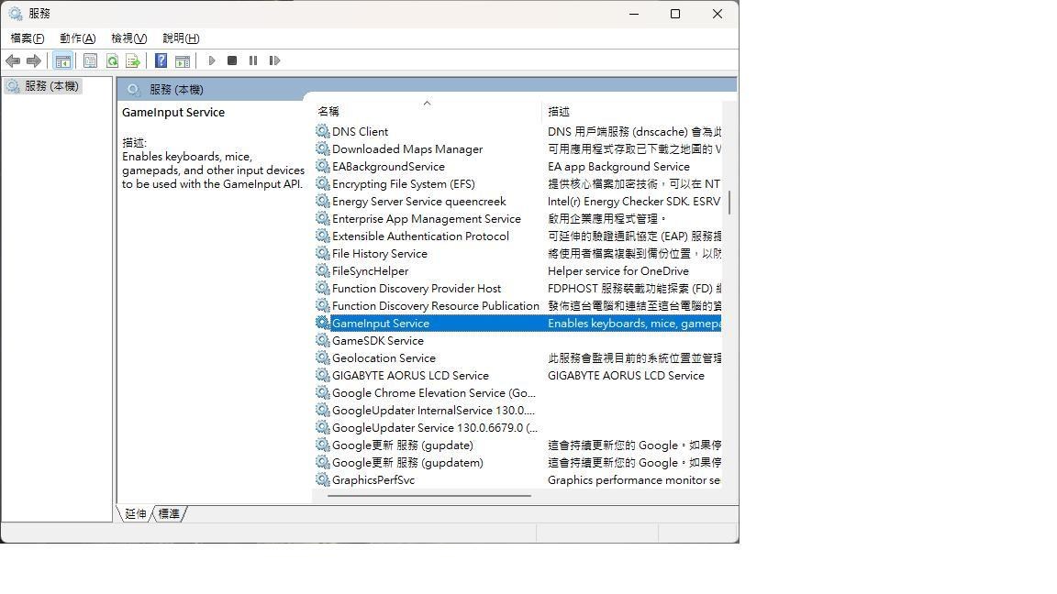This screenshot has width=1057, height=594.
Task: Switch to the 延伸 tab
Action: pyautogui.click(x=134, y=513)
